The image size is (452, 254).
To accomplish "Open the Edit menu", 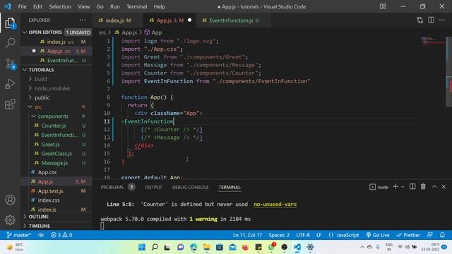I will coord(37,6).
